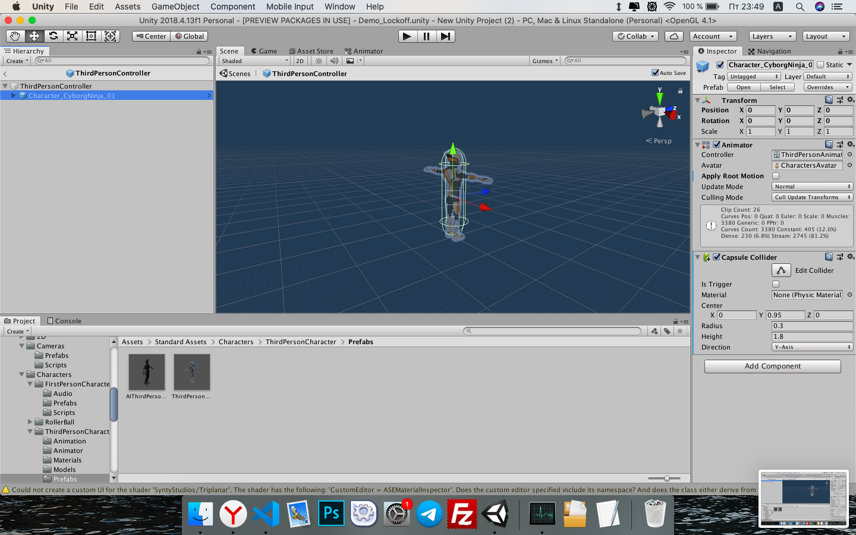This screenshot has height=535, width=856.
Task: Open Account dropdown
Action: (713, 36)
